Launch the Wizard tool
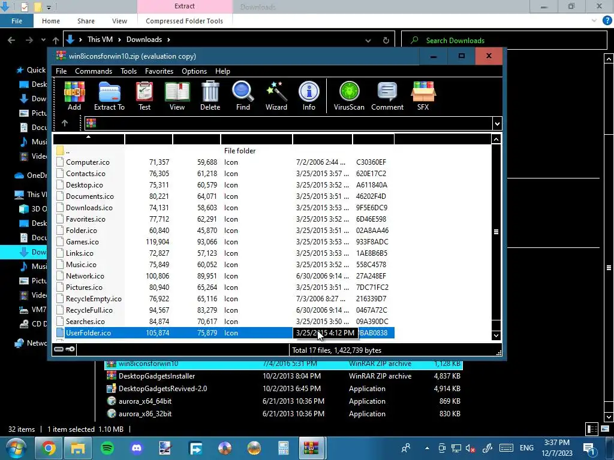614x460 pixels. (276, 96)
